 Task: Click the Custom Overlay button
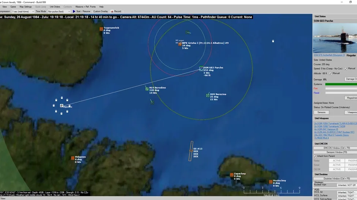pos(100,11)
